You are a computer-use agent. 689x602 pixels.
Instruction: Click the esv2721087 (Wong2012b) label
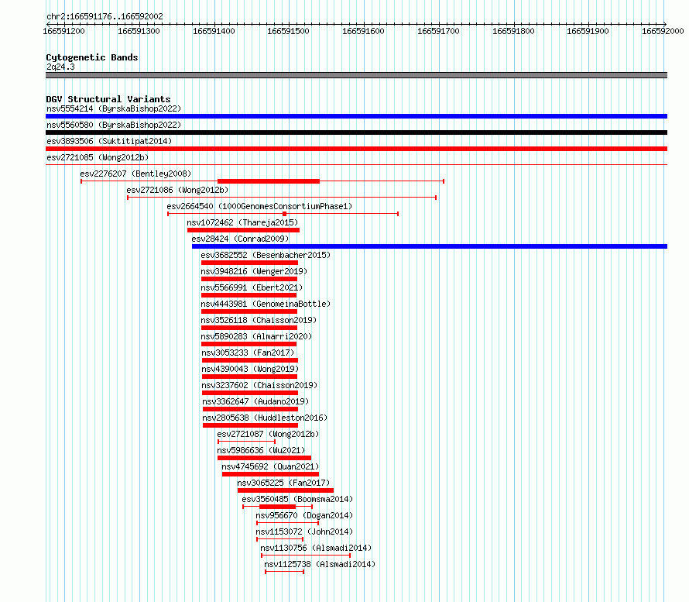pos(268,434)
